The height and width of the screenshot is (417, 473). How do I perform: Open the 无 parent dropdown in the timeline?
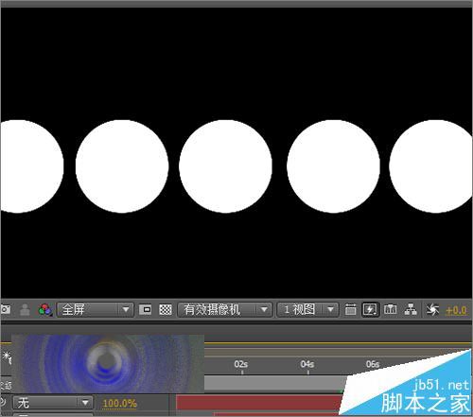[x=53, y=403]
